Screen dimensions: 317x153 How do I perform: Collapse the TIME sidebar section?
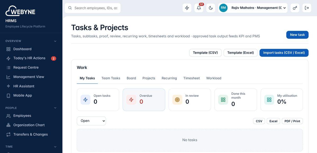tap(55, 147)
